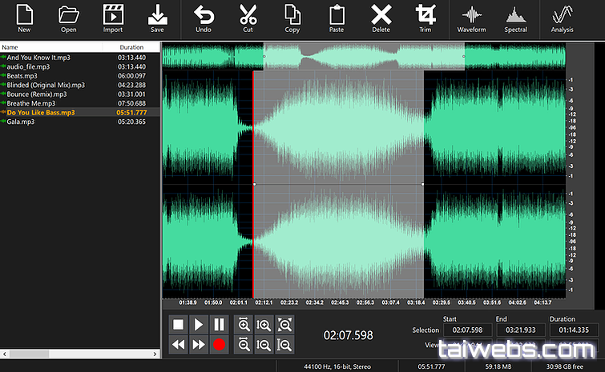Select Gala.mp3 in the file list
The image size is (605, 372).
(21, 122)
